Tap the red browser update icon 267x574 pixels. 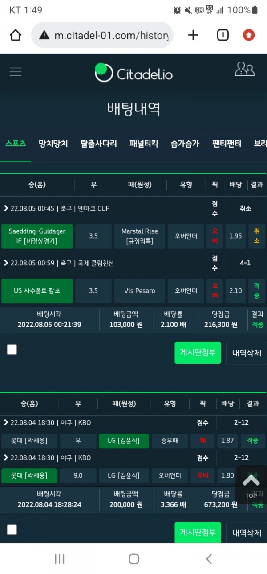pyautogui.click(x=249, y=35)
